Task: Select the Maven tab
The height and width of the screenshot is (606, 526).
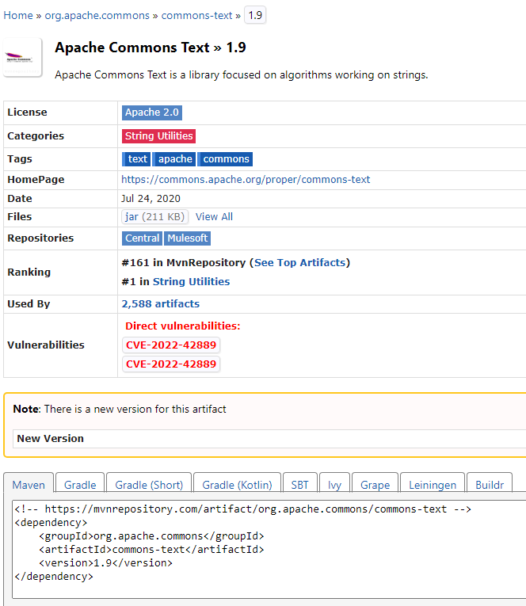Action: (x=29, y=482)
